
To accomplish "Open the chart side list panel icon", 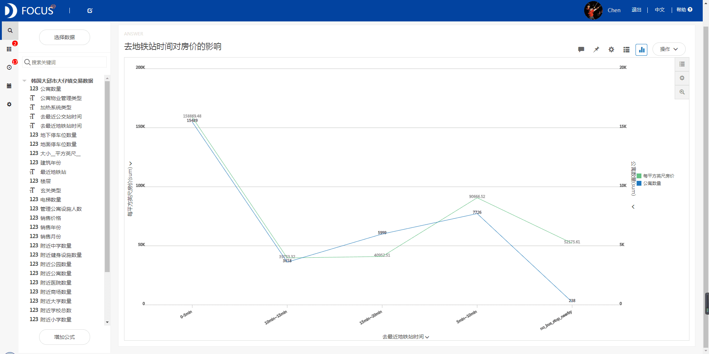I will coord(682,64).
